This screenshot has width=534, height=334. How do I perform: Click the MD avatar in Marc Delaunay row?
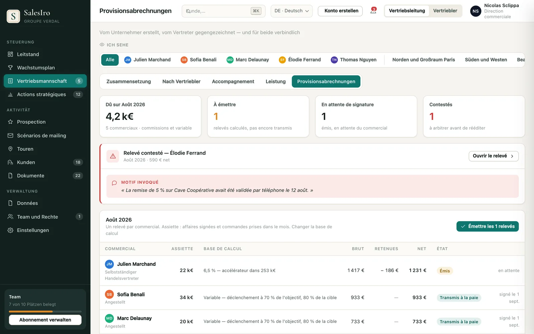pos(109,318)
